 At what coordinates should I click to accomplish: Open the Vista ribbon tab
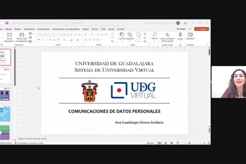tap(103, 29)
